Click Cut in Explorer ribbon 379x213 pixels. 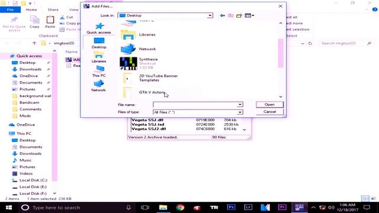click(x=66, y=17)
